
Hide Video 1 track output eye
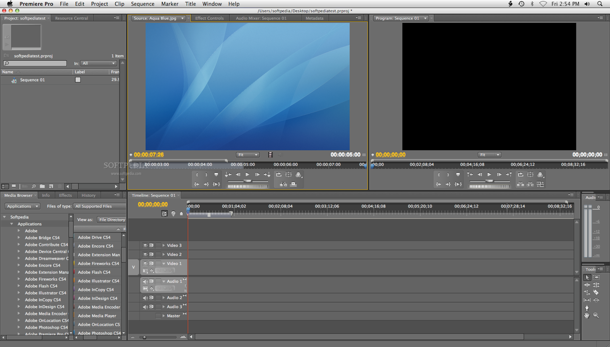(x=145, y=263)
